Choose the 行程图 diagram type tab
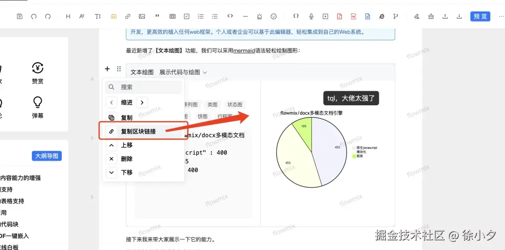Viewport: 505px width, 250px height. 225,117
